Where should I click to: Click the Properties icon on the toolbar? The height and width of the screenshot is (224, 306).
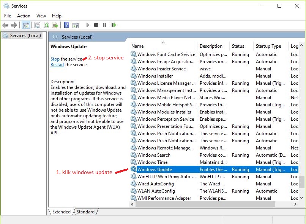coord(37,25)
